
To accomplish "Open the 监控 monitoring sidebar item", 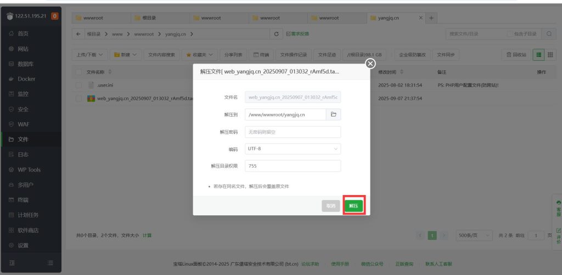I will (23, 94).
